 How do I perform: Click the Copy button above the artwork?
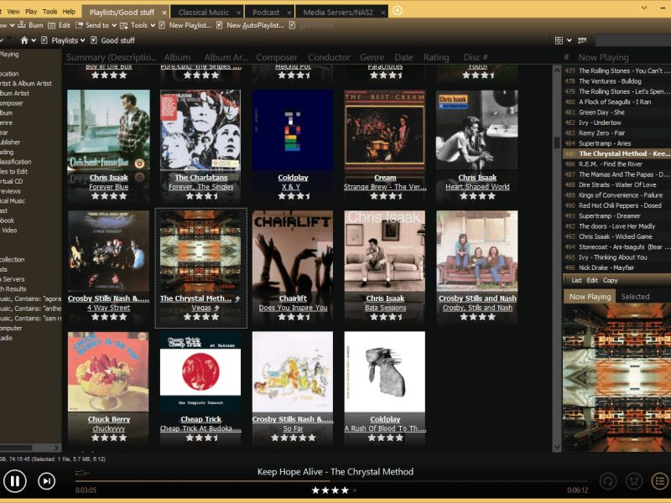click(611, 280)
